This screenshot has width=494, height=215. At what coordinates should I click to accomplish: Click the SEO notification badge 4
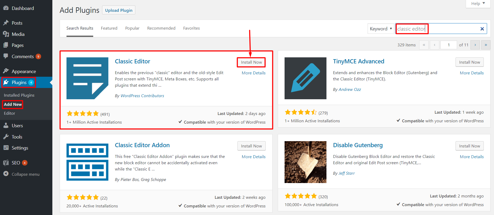point(25,163)
